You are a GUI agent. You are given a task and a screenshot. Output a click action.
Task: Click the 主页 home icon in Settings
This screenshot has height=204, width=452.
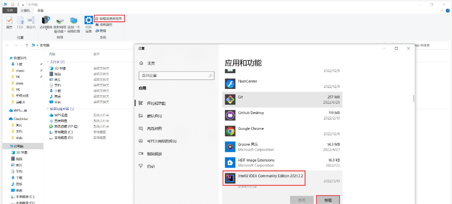[x=141, y=63]
